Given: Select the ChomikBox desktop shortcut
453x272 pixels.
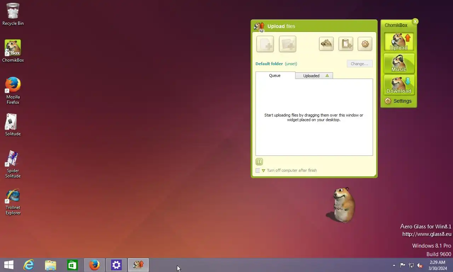Looking at the screenshot, I should 13,51.
